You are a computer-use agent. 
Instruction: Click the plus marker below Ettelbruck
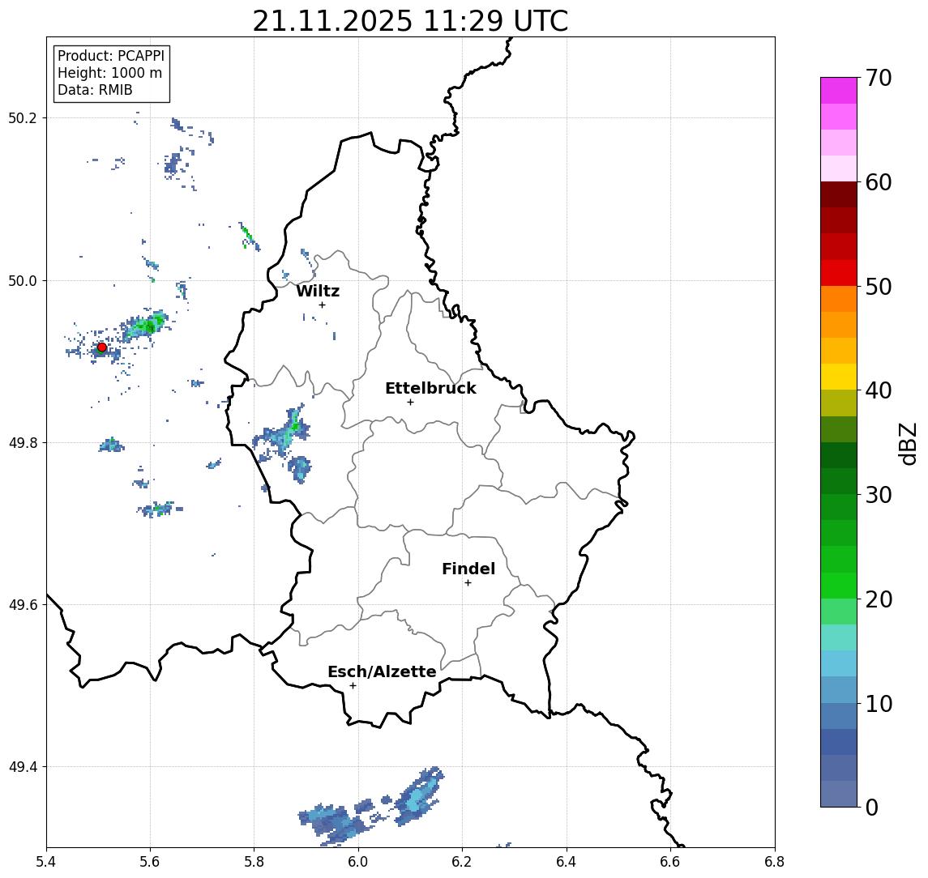pos(410,403)
